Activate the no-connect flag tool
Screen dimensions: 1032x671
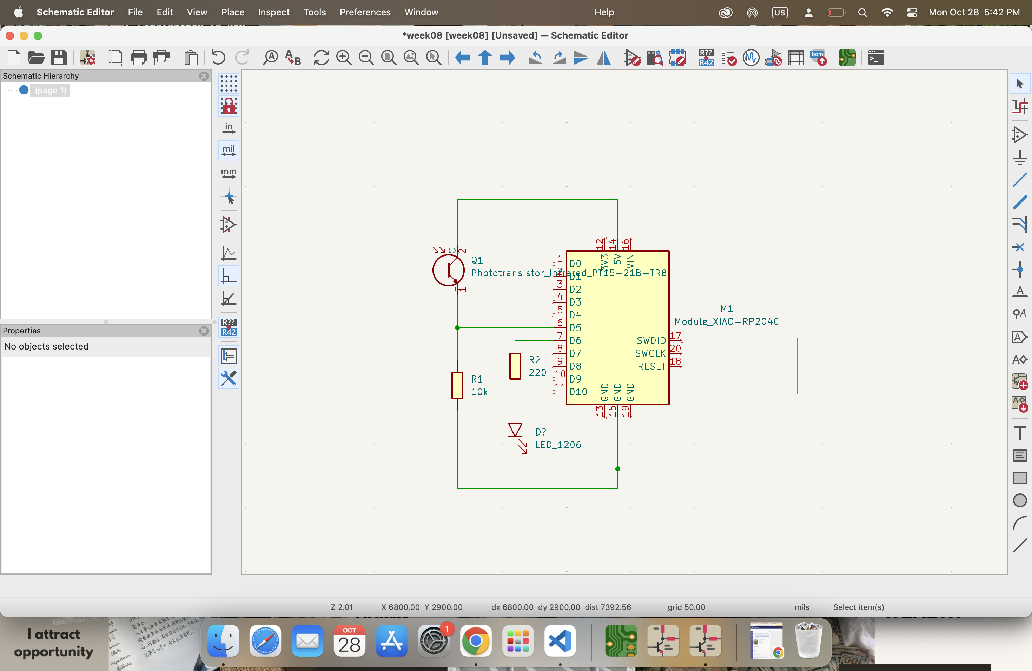[1020, 247]
